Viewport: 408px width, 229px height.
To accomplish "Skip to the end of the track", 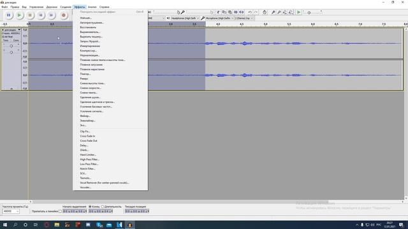I will pyautogui.click(x=51, y=15).
